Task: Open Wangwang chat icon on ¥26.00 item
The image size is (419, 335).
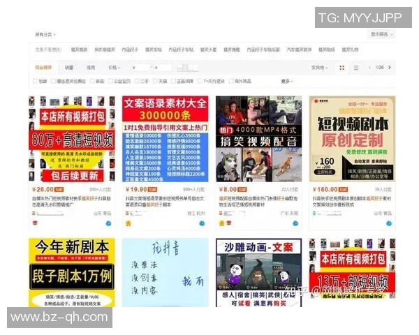Action: [x=108, y=223]
